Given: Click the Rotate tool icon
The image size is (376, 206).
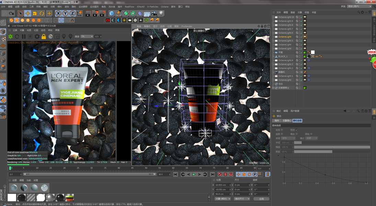Looking at the screenshot, I should 42,13.
